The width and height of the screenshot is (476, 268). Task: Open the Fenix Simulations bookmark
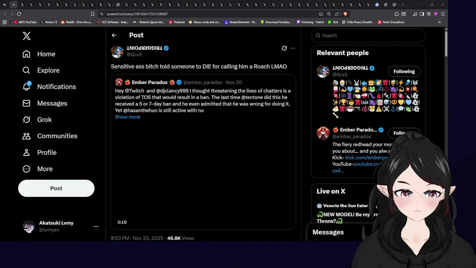(391, 22)
